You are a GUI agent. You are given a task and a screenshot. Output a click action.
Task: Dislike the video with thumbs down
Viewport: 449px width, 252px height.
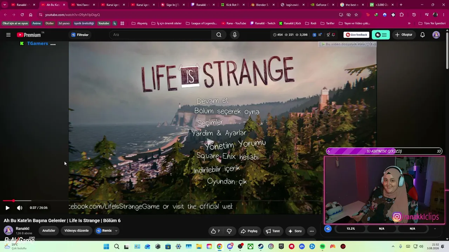pyautogui.click(x=229, y=231)
